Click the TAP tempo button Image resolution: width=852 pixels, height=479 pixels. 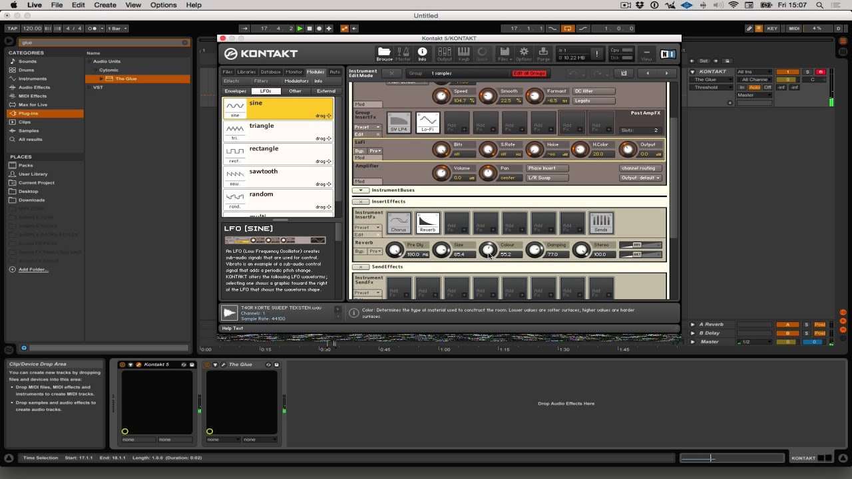[x=12, y=29]
